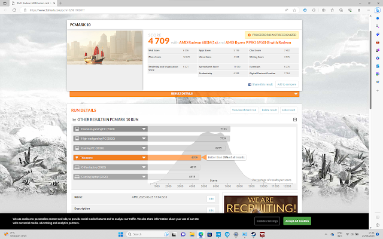The width and height of the screenshot is (383, 239).
Task: Open Microsoft Store from the taskbar
Action: (209, 234)
